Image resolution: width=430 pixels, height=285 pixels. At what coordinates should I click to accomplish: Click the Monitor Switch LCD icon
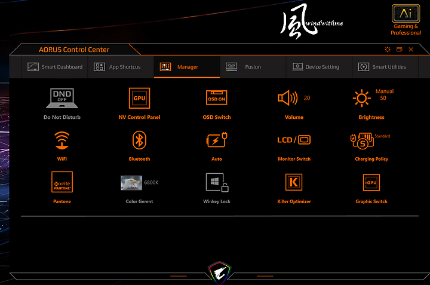(294, 140)
